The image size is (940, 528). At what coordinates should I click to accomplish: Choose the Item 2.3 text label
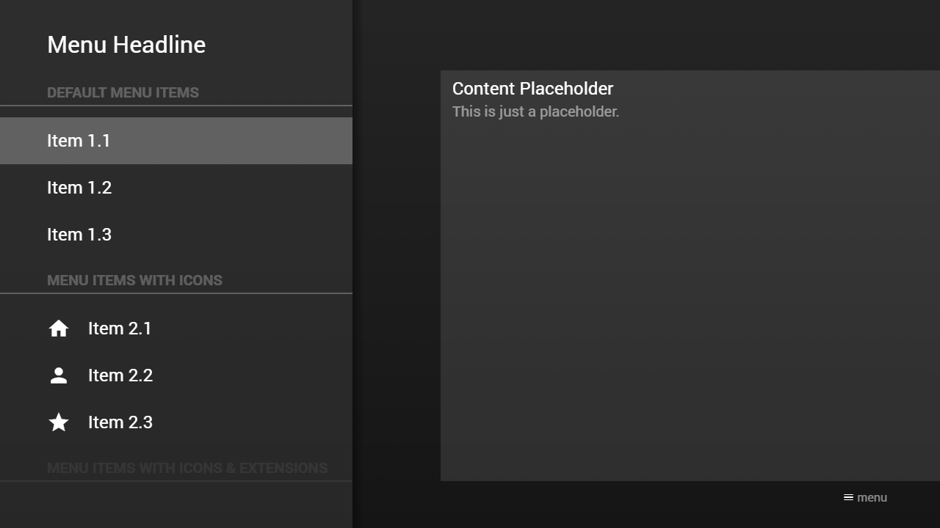120,422
